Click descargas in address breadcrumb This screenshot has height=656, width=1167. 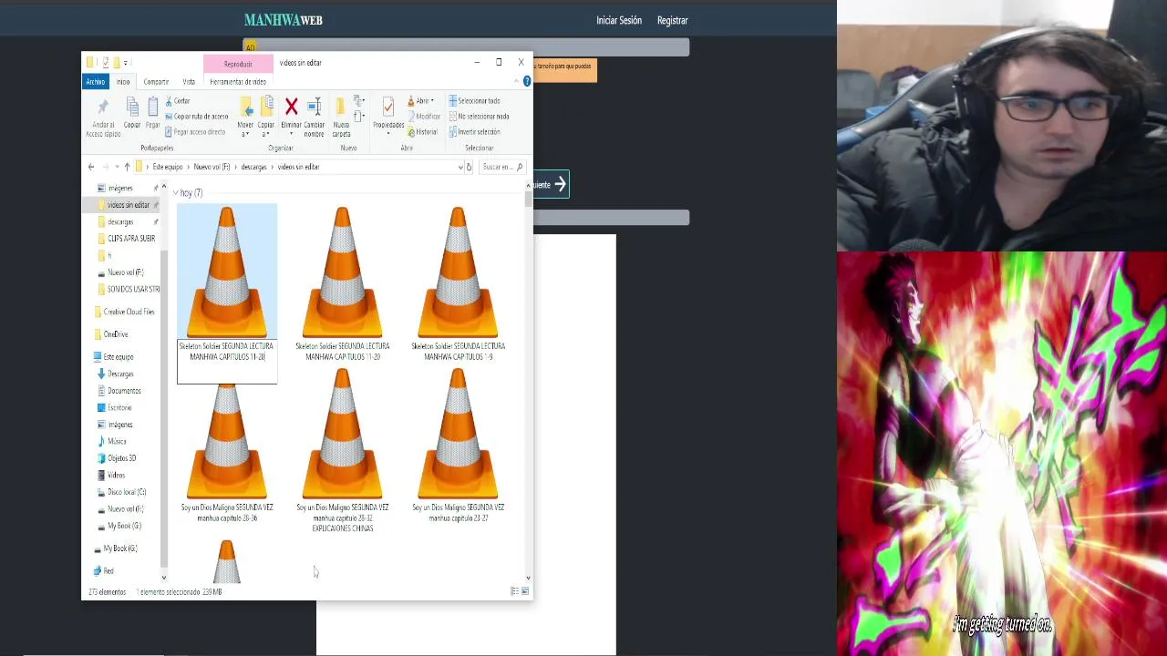pos(253,167)
